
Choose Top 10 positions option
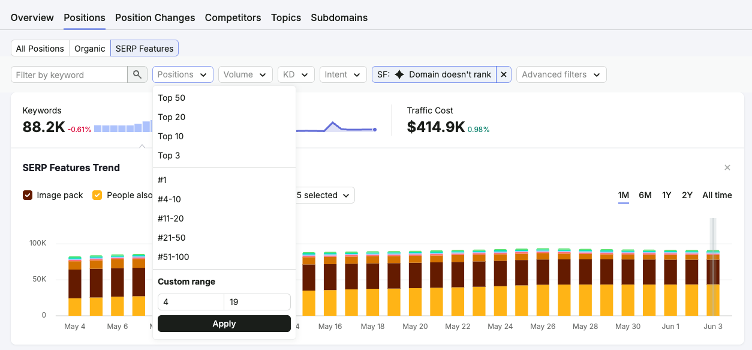pos(224,136)
